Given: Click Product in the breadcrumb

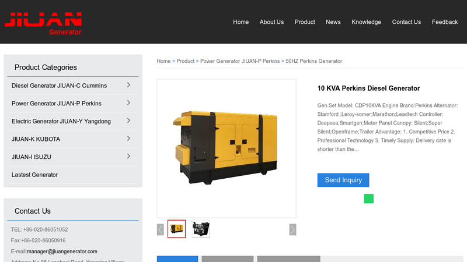Looking at the screenshot, I should (185, 61).
